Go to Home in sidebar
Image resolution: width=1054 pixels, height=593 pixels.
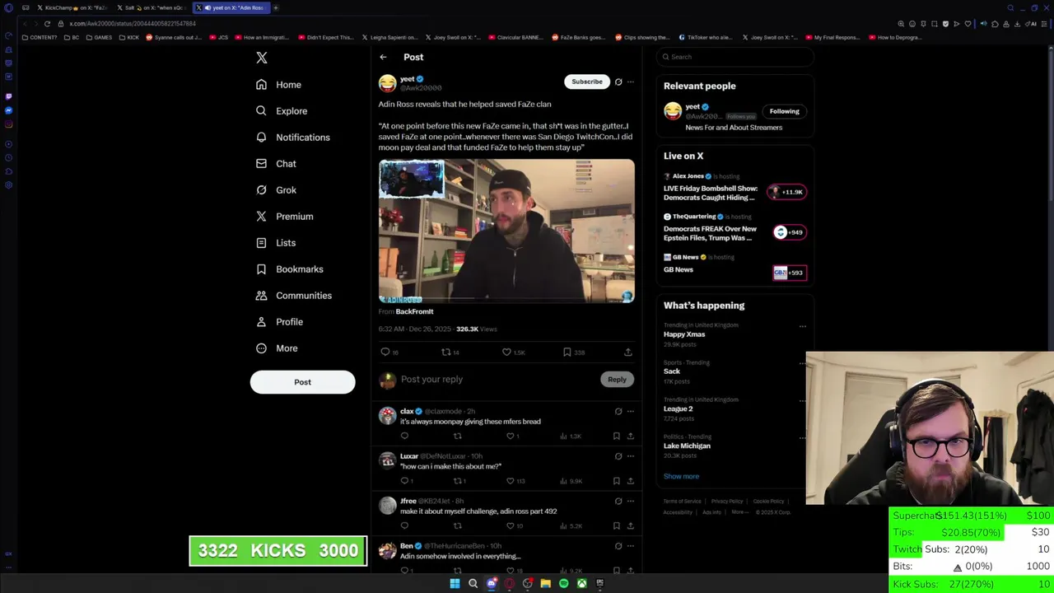tap(278, 85)
